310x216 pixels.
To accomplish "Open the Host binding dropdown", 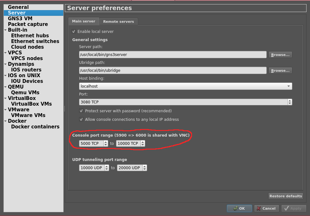I will (x=185, y=86).
